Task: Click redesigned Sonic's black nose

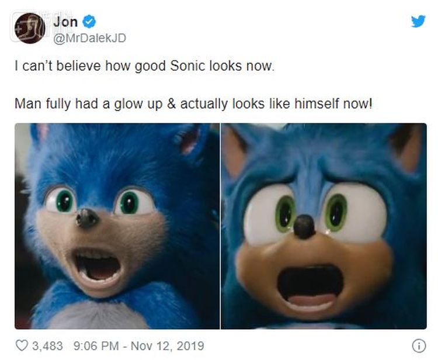Action: click(304, 227)
